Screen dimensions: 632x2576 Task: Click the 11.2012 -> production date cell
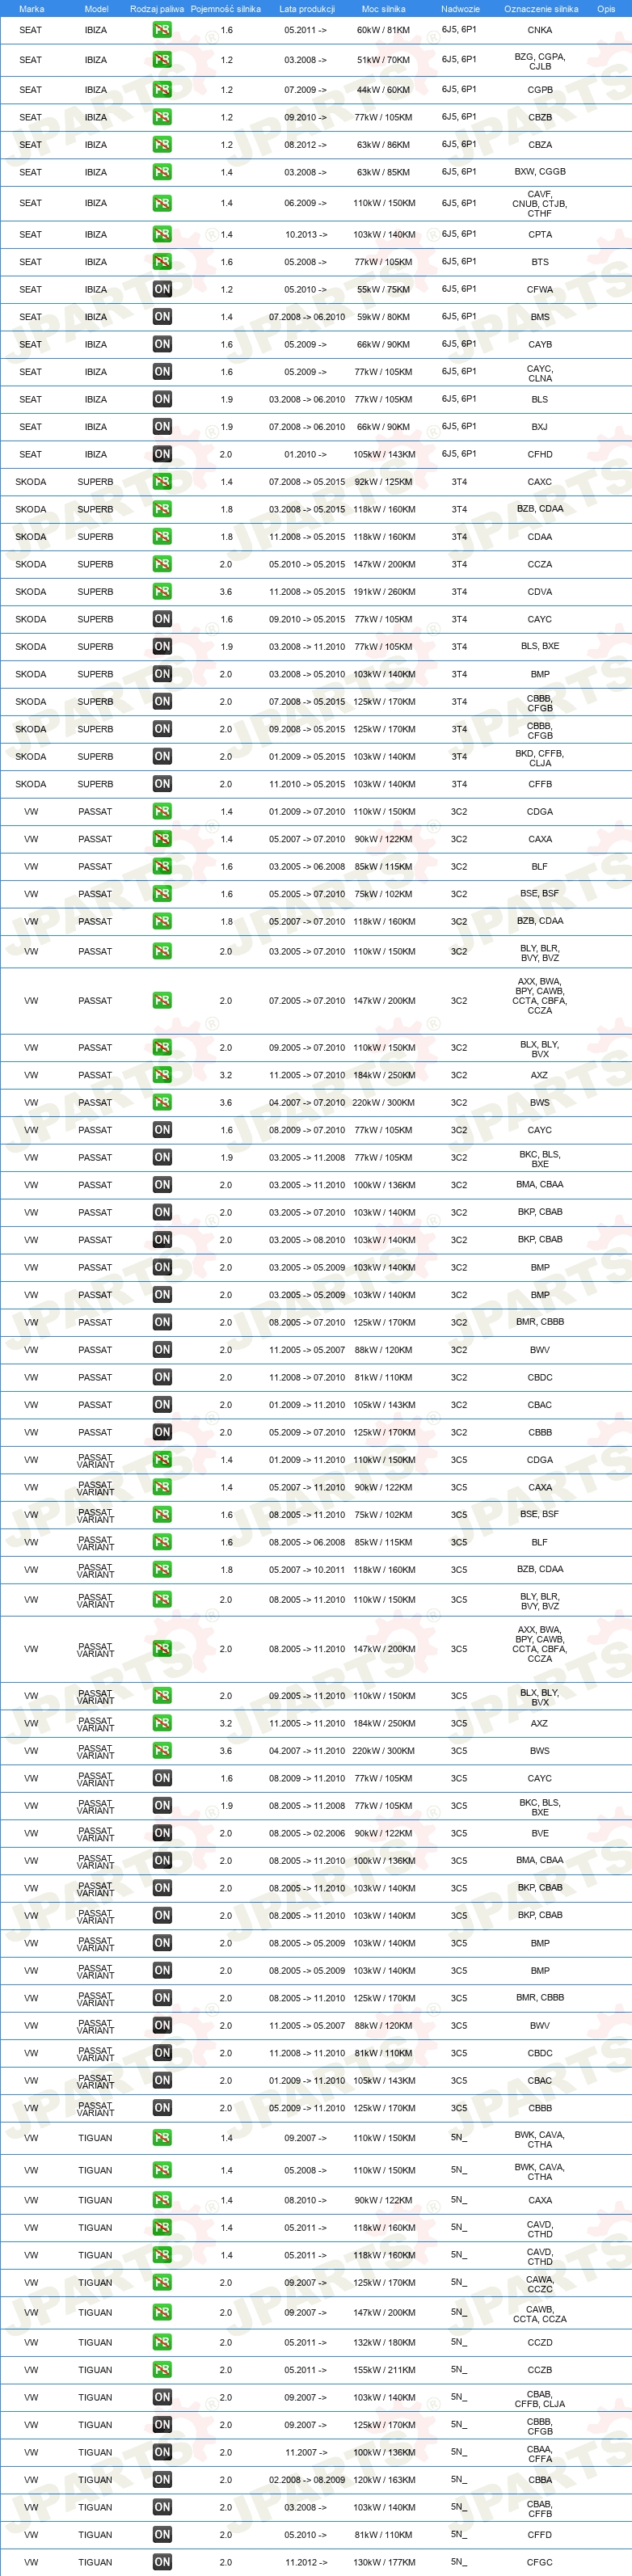coord(306,2562)
